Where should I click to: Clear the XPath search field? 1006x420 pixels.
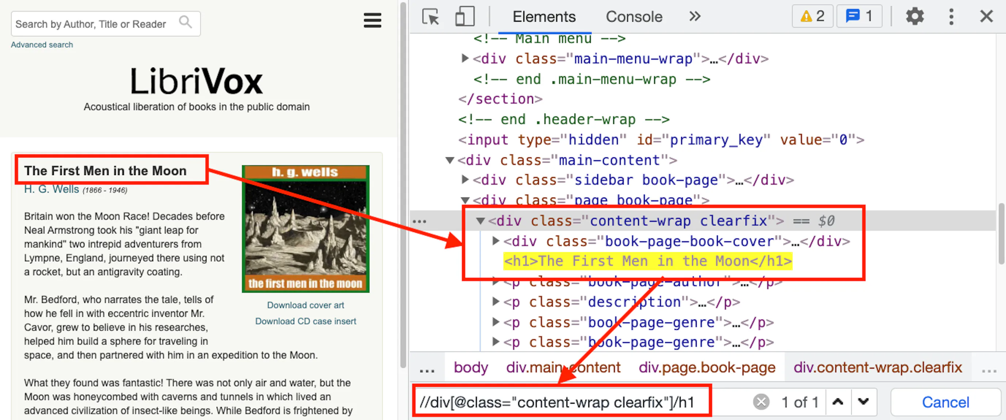761,402
